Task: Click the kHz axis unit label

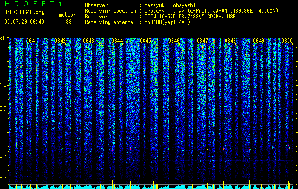Action: (x=4, y=38)
